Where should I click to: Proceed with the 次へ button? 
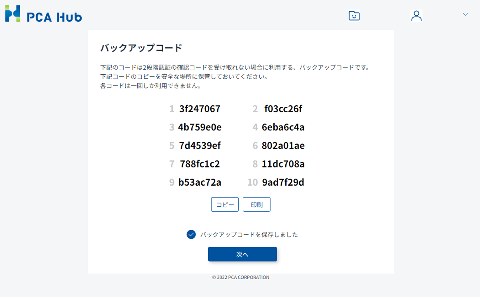pos(242,254)
